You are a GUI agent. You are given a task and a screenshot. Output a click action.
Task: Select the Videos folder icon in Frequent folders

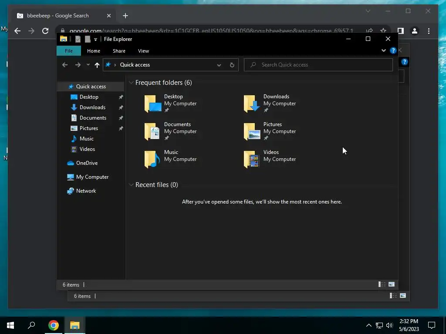(x=251, y=159)
